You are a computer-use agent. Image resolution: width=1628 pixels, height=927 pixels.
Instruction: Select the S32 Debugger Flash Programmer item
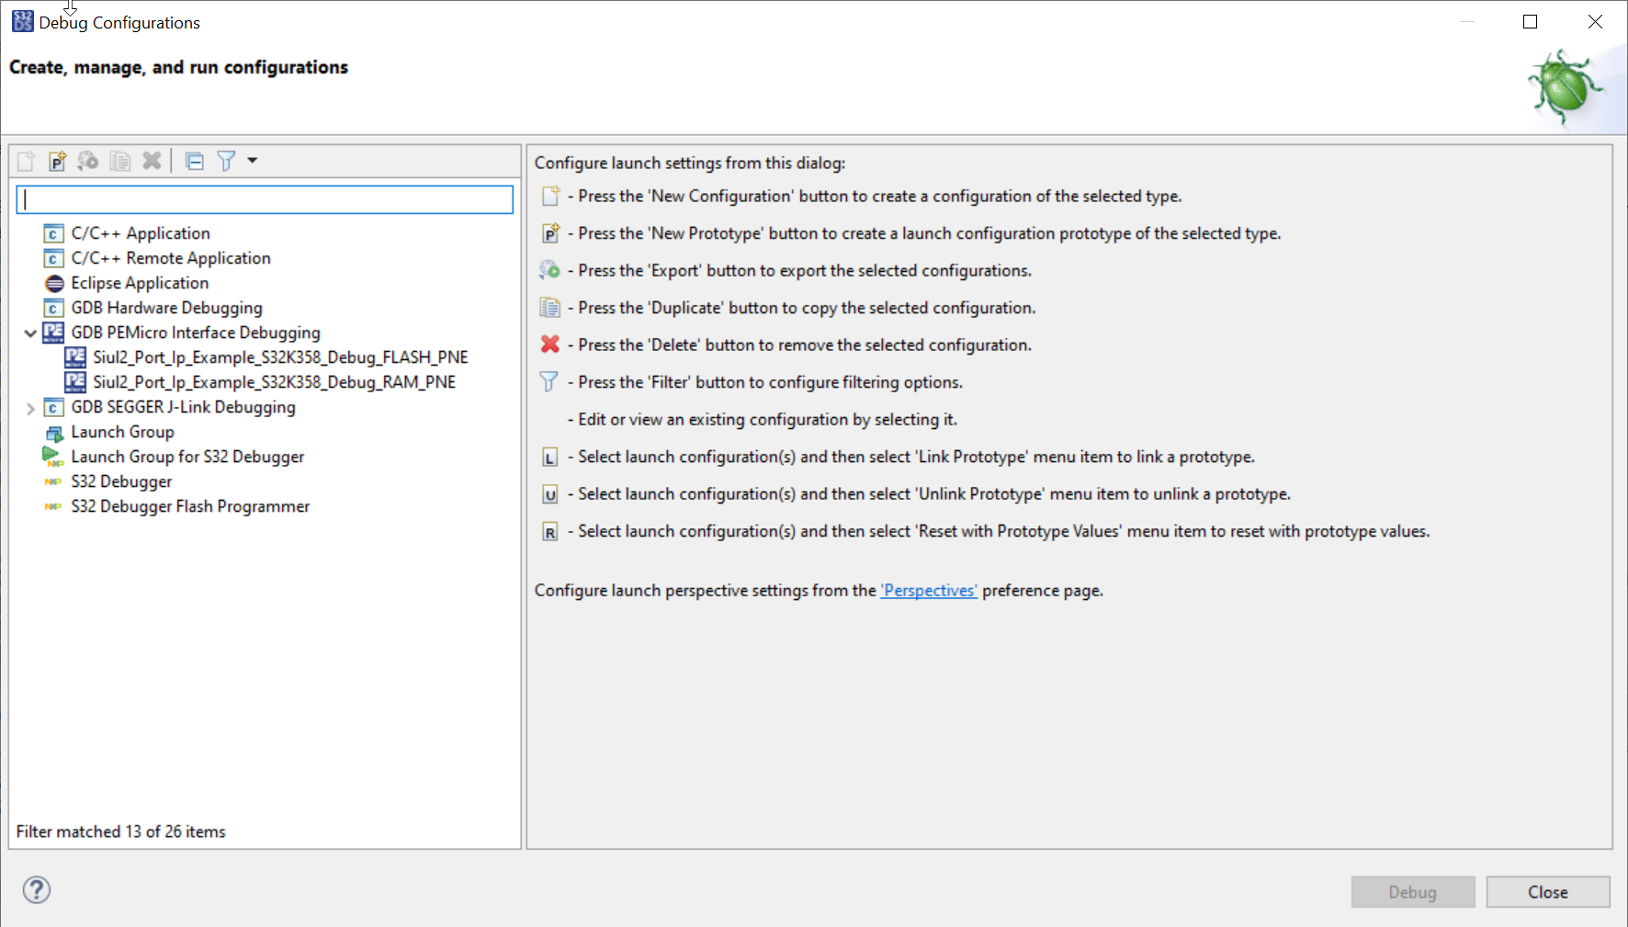pos(190,506)
